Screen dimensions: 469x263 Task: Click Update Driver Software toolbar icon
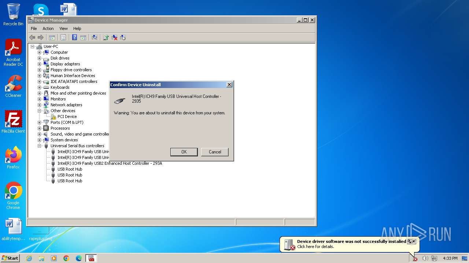[x=106, y=37]
